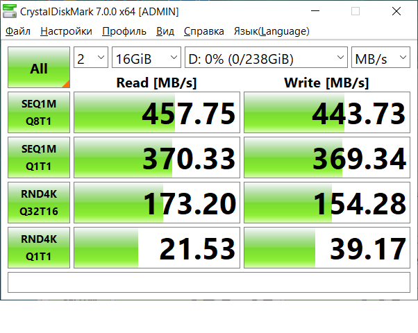Click the CrystalDiskMark app icon in title bar
Viewport: 418px width, 333px height.
tap(10, 12)
